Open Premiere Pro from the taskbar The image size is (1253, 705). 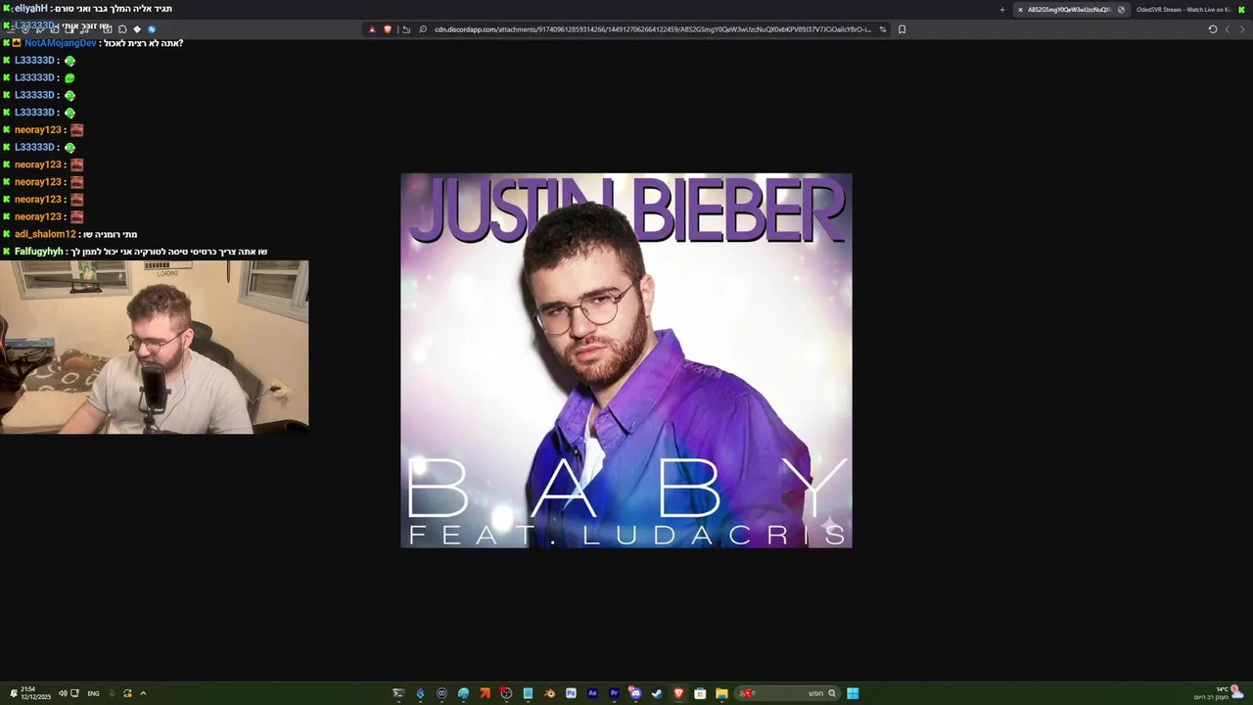click(x=614, y=693)
